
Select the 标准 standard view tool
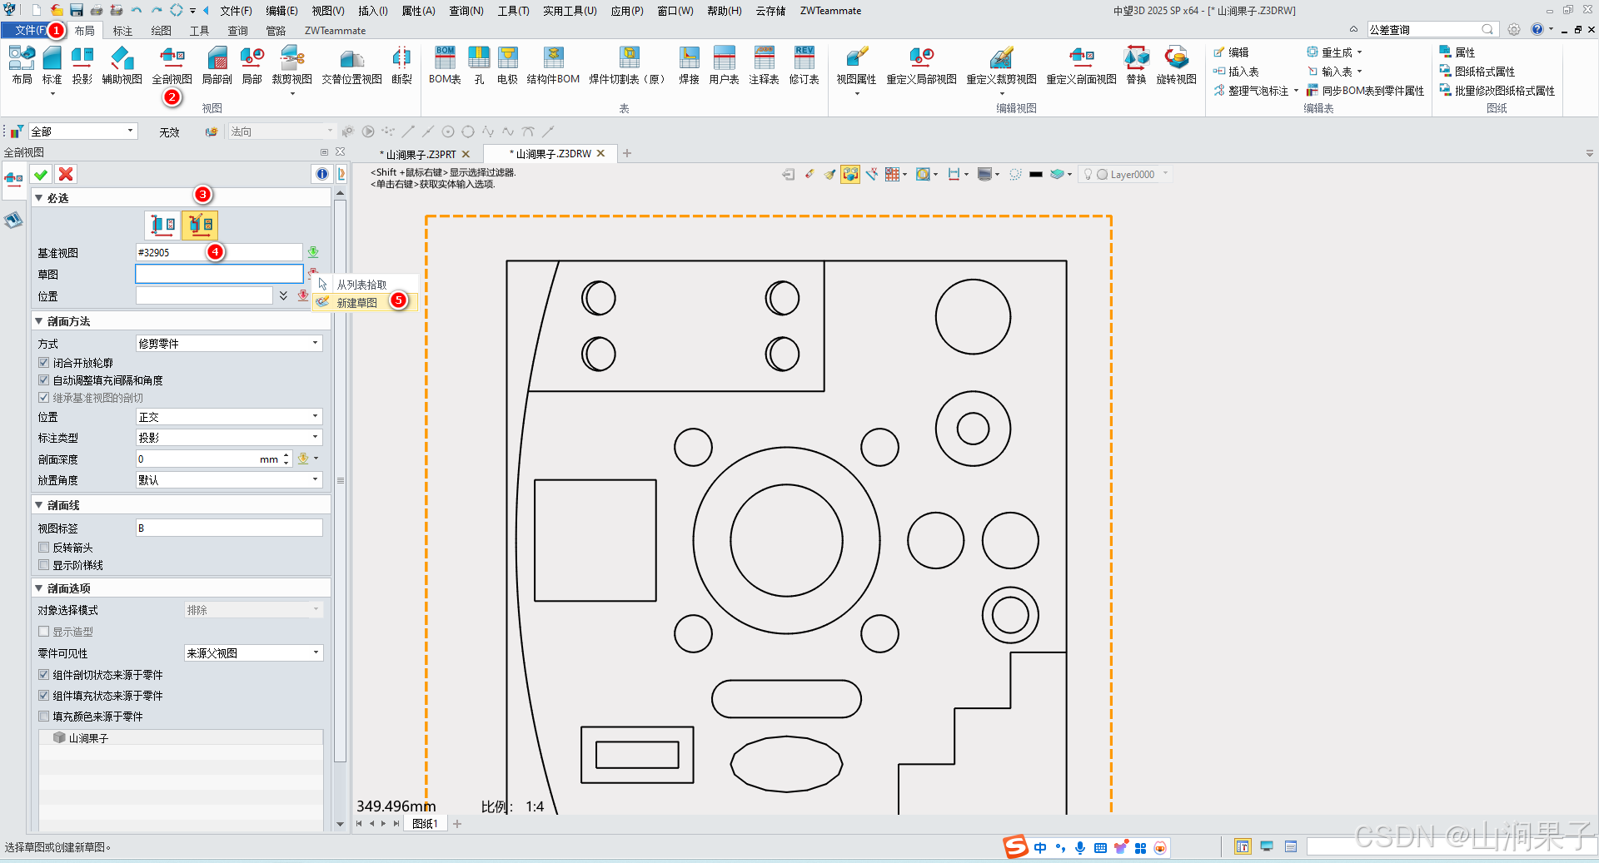click(52, 65)
